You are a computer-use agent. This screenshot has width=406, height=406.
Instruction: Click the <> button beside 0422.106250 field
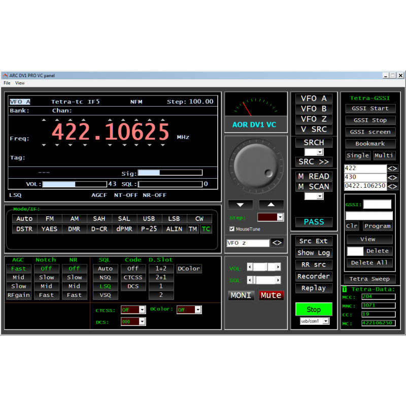pos(392,186)
